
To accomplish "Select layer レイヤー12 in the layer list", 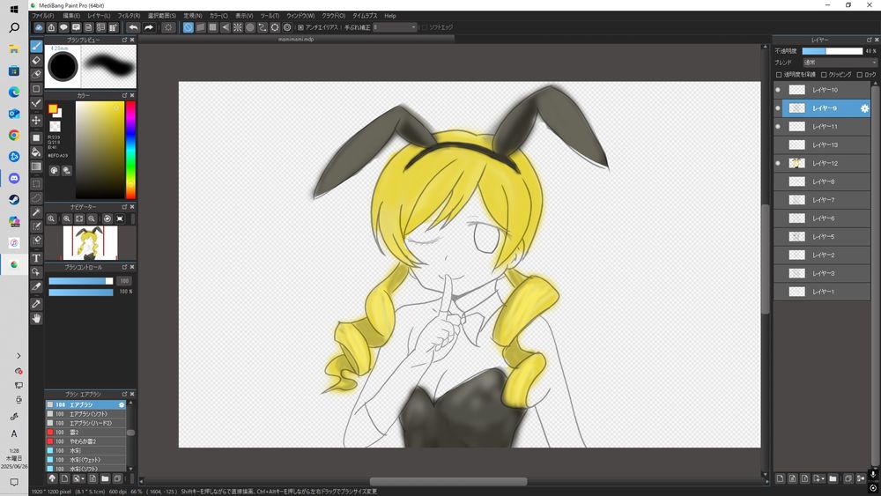I will (x=825, y=163).
